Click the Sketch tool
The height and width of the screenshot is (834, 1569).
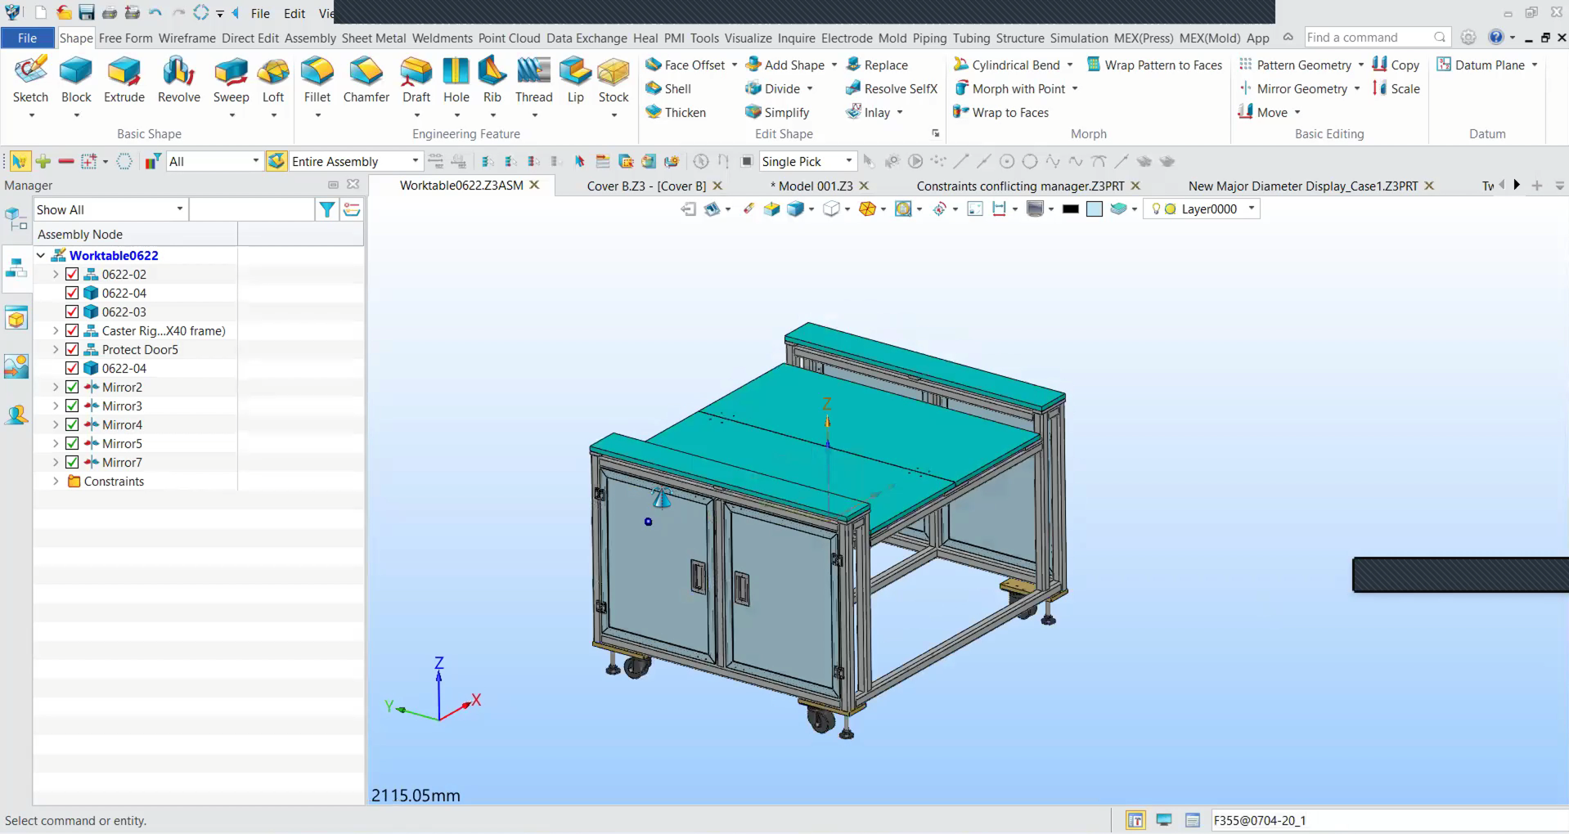point(30,74)
